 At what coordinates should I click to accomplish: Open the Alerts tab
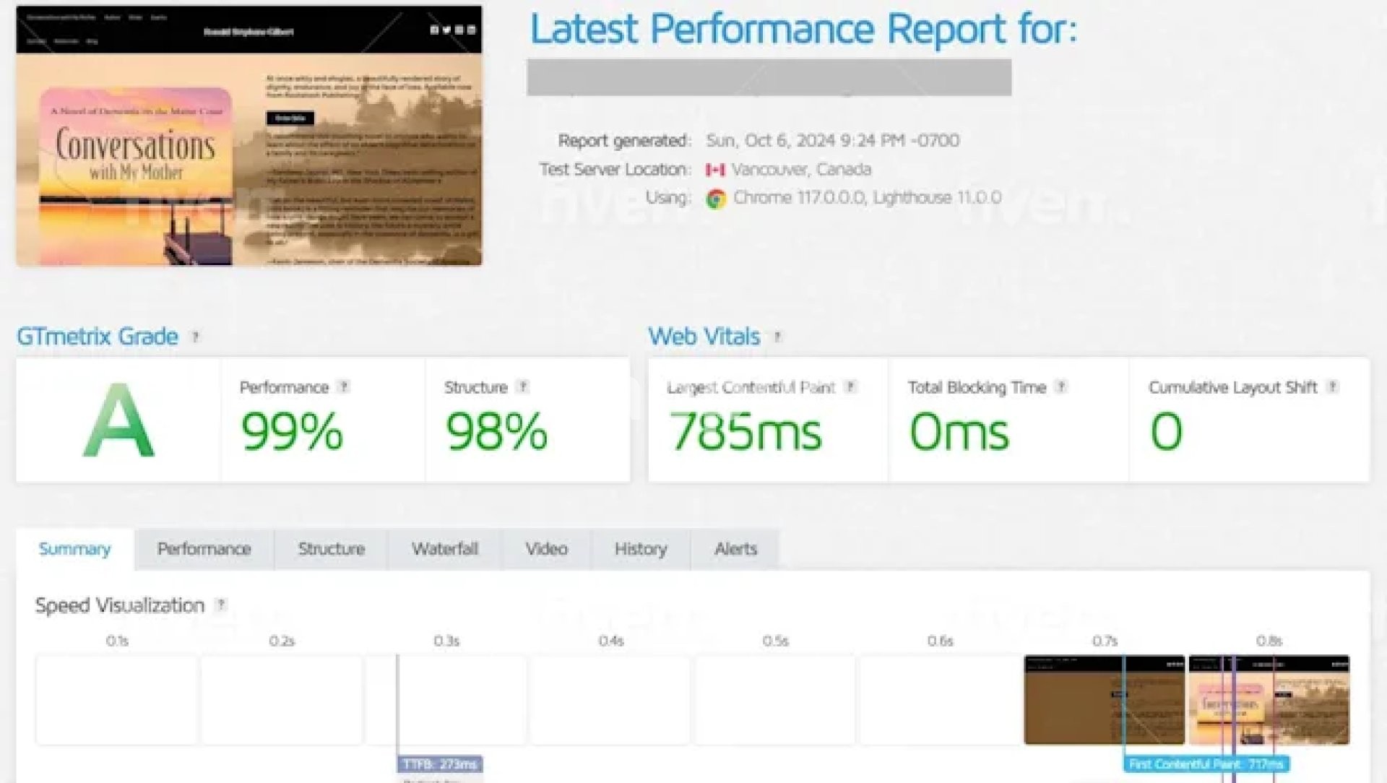[735, 549]
